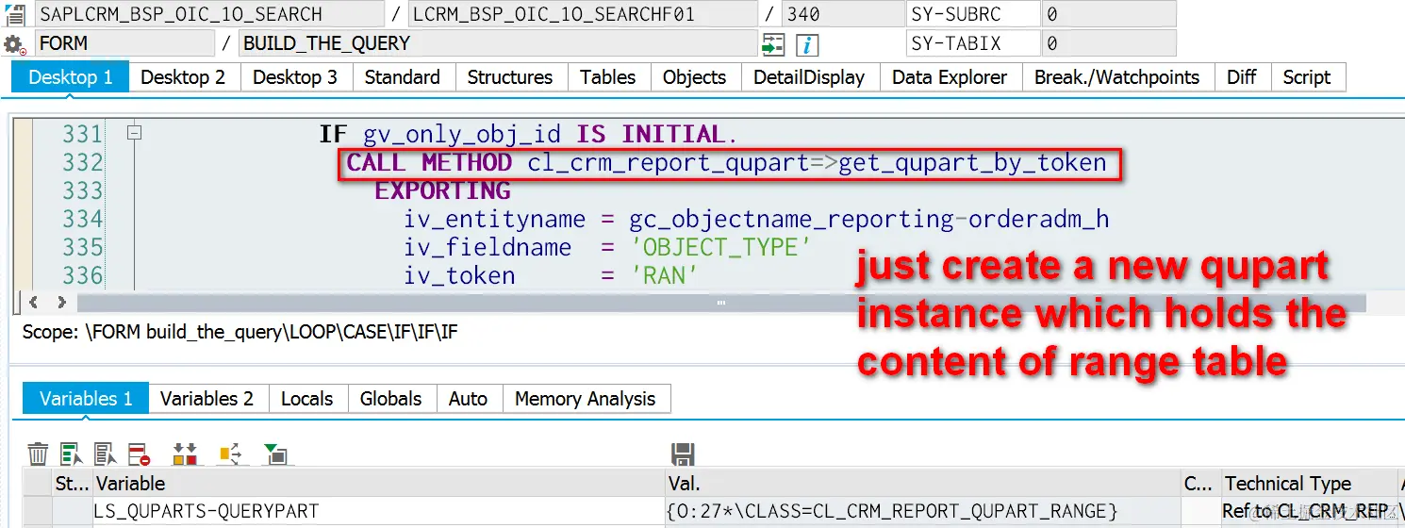Click the yellow-red boxes with down arrows icon

pyautogui.click(x=185, y=454)
